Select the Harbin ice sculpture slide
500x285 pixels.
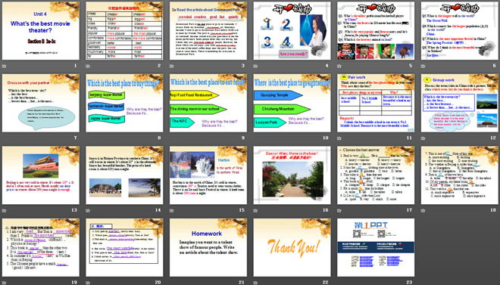208,175
